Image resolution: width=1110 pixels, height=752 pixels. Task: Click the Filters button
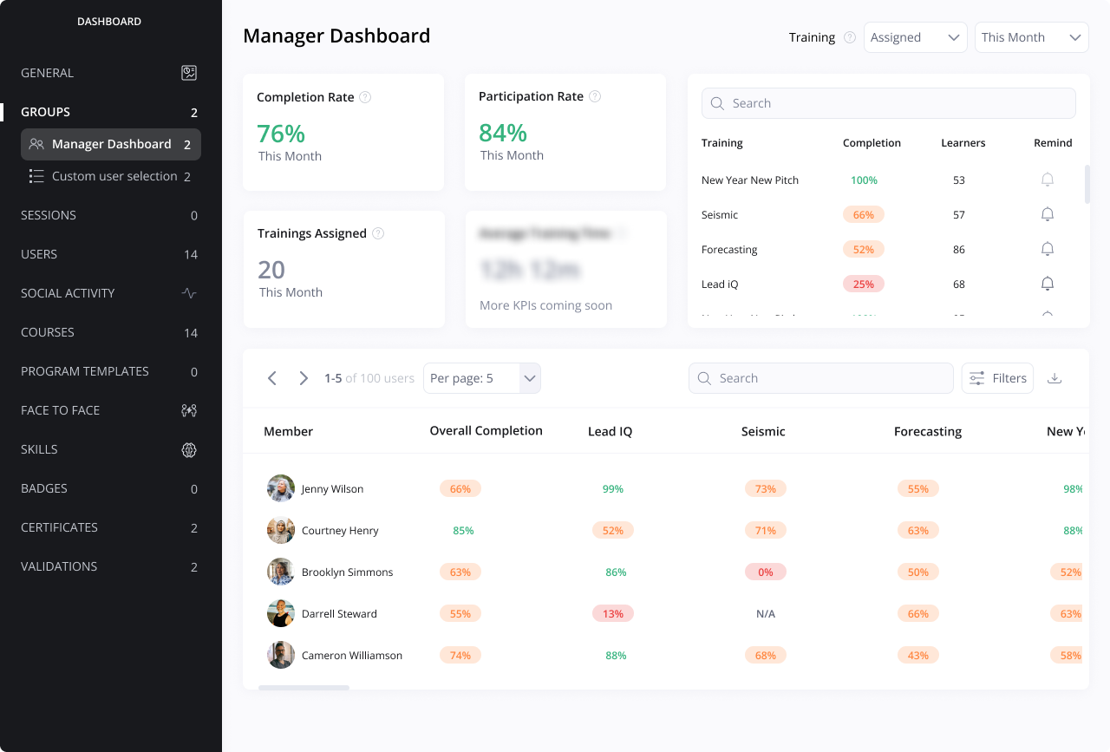click(997, 378)
